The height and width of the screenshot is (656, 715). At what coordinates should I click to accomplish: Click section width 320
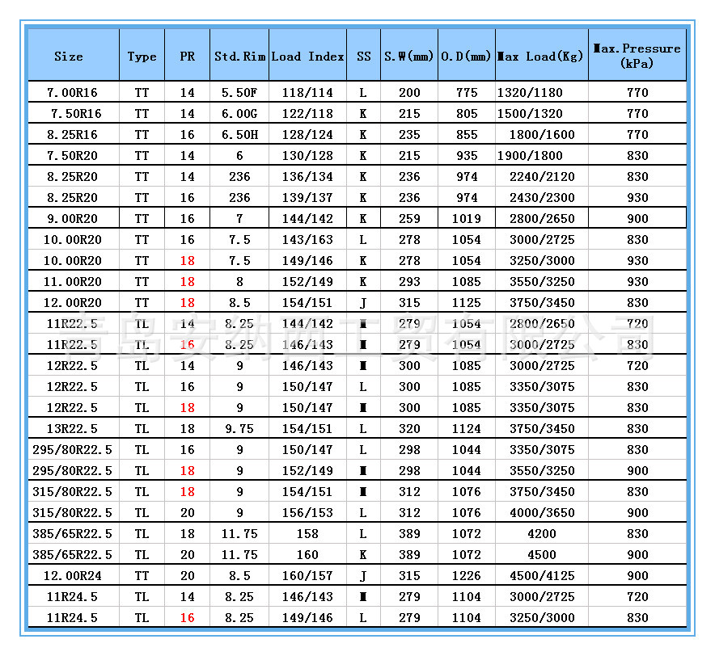[409, 429]
